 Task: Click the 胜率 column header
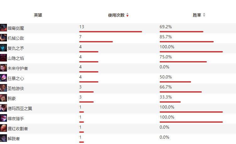coord(197,15)
